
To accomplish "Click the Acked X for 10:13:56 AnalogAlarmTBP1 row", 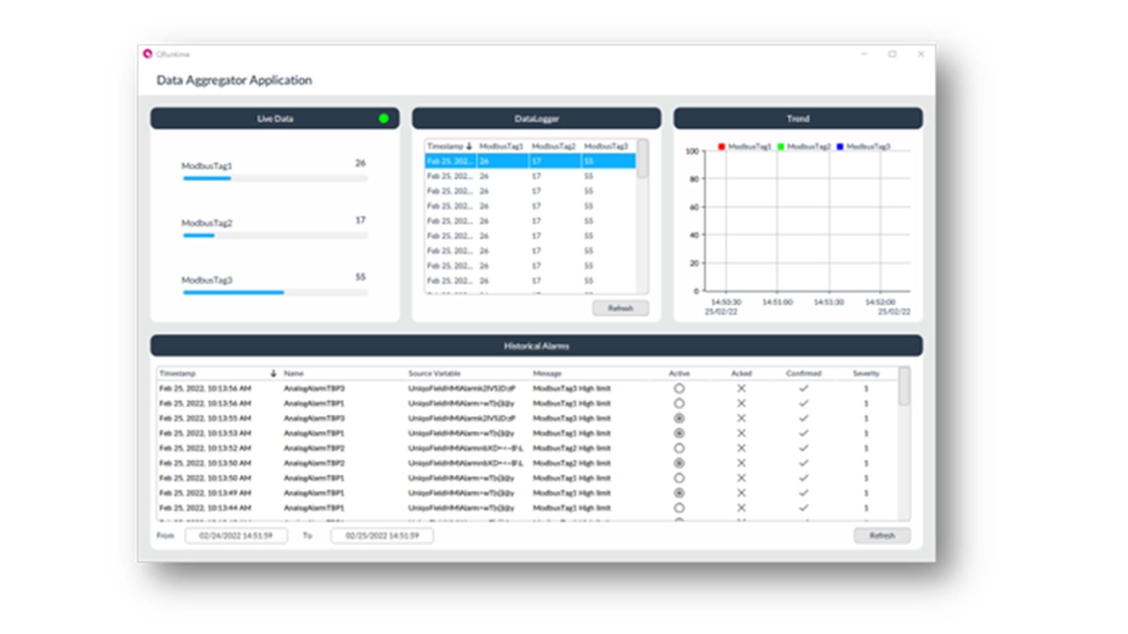I will (741, 403).
